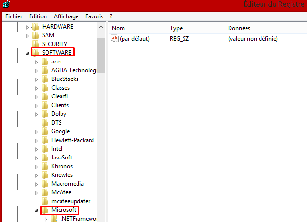The width and height of the screenshot is (307, 222).
Task: Click the SECURITY folder icon
Action: coord(36,44)
